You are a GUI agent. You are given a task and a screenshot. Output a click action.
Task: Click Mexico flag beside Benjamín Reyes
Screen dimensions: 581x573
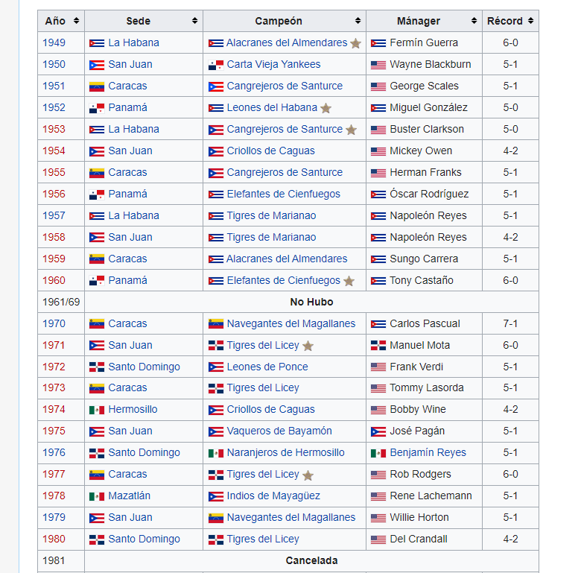pyautogui.click(x=378, y=453)
